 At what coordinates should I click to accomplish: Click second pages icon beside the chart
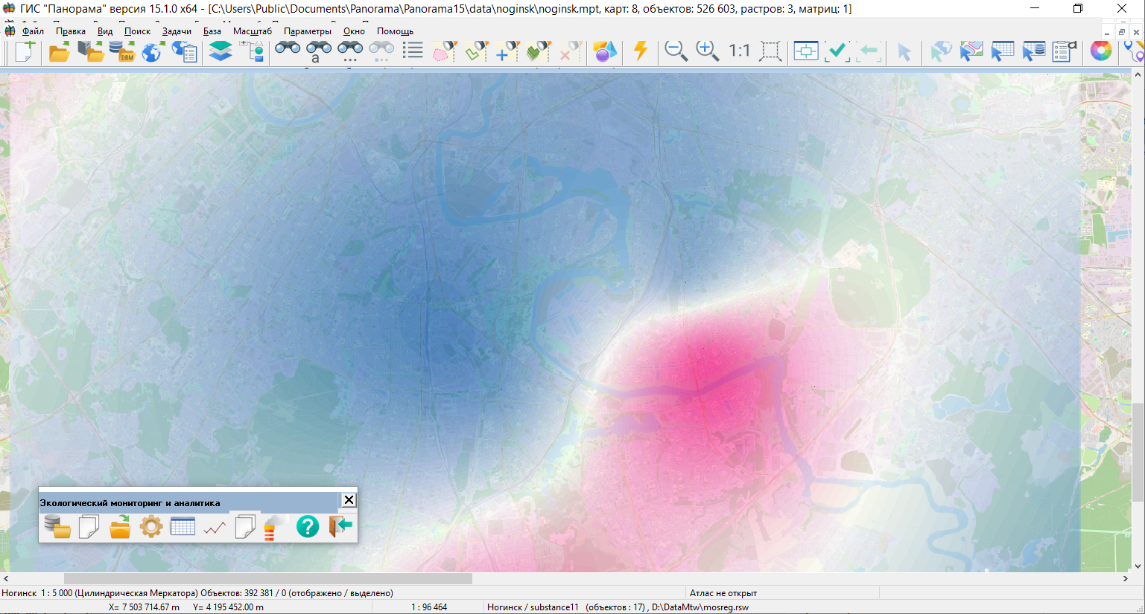(x=245, y=526)
